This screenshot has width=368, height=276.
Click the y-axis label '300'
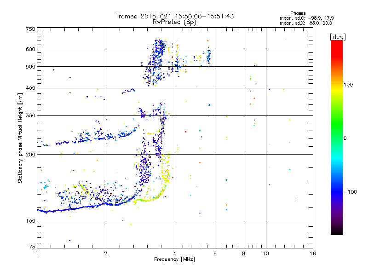[x=30, y=116]
